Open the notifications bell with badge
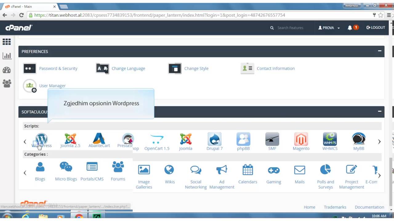The width and height of the screenshot is (394, 221). 353,28
